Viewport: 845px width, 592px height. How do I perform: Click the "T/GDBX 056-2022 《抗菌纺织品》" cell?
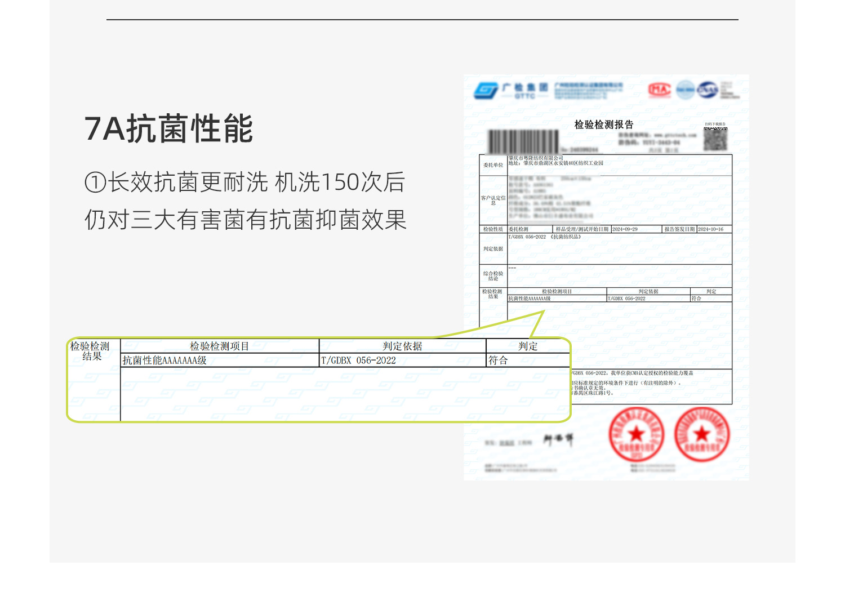(545, 237)
